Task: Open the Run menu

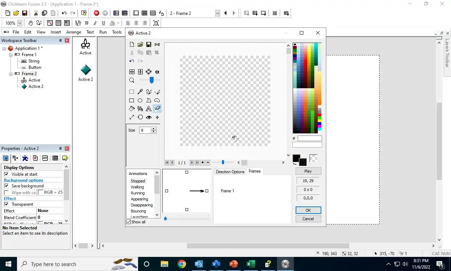Action: (x=103, y=32)
